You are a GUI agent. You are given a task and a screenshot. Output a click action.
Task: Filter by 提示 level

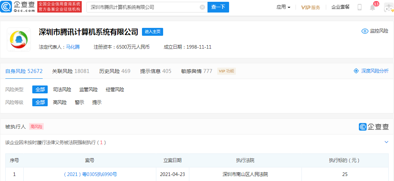(x=97, y=102)
